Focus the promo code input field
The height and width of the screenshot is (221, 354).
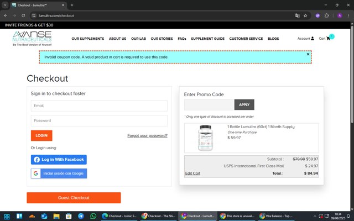(x=209, y=104)
